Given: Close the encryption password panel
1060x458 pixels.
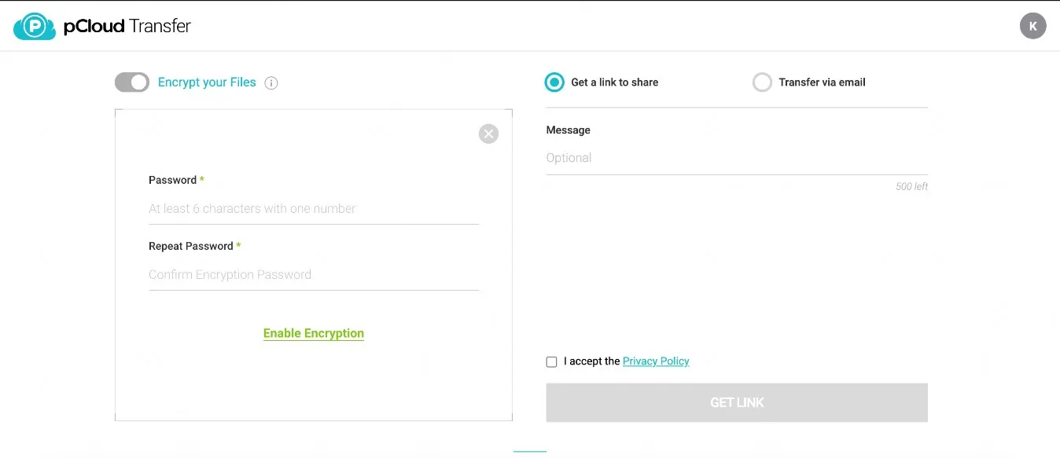Looking at the screenshot, I should tap(488, 134).
